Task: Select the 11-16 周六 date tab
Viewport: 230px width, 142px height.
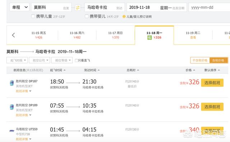Action: coord(77,35)
